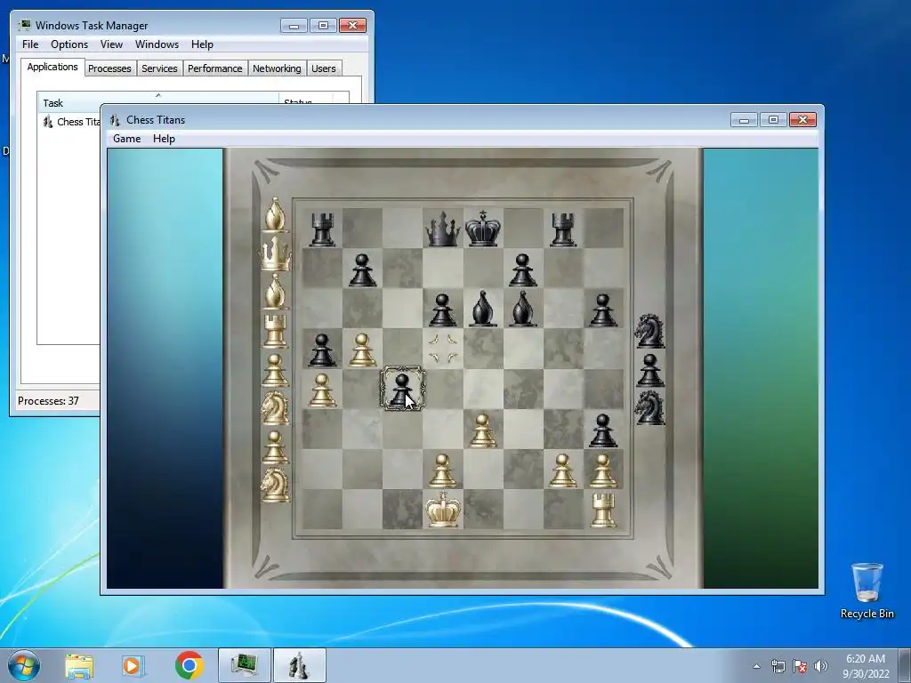This screenshot has height=683, width=911.
Task: Show hidden tray icons arrow
Action: [x=756, y=666]
